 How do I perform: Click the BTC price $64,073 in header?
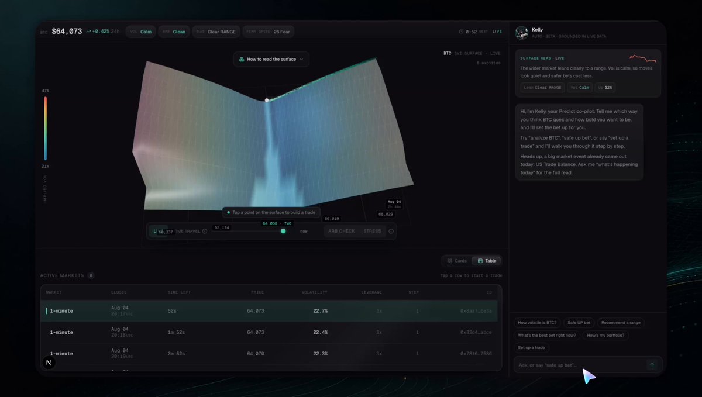coord(67,32)
